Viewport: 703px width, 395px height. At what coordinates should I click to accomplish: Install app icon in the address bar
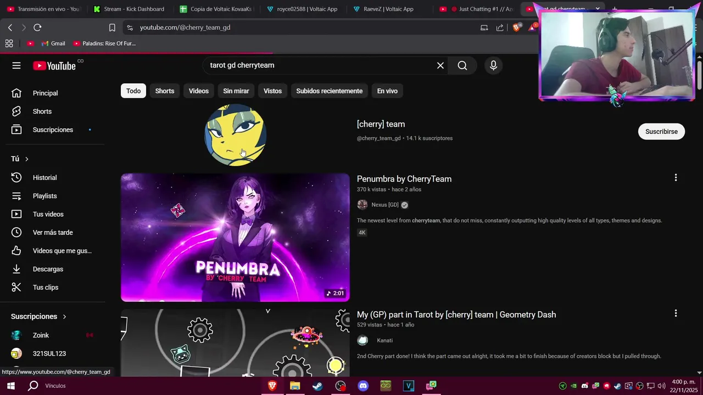484,27
